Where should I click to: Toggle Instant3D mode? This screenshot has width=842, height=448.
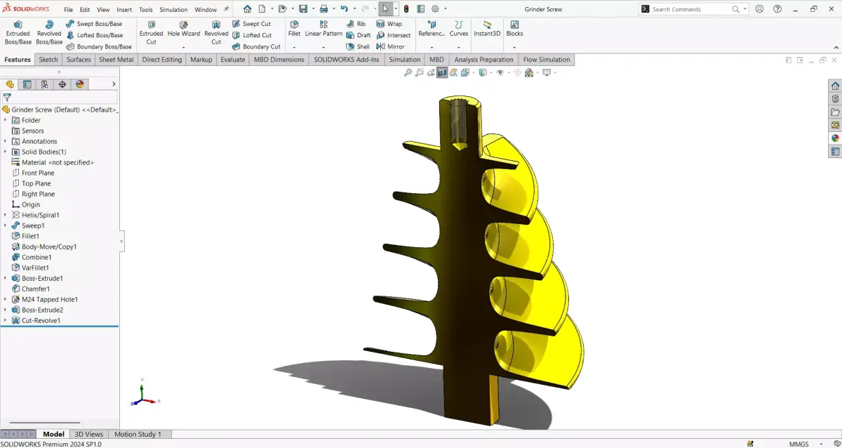point(487,29)
